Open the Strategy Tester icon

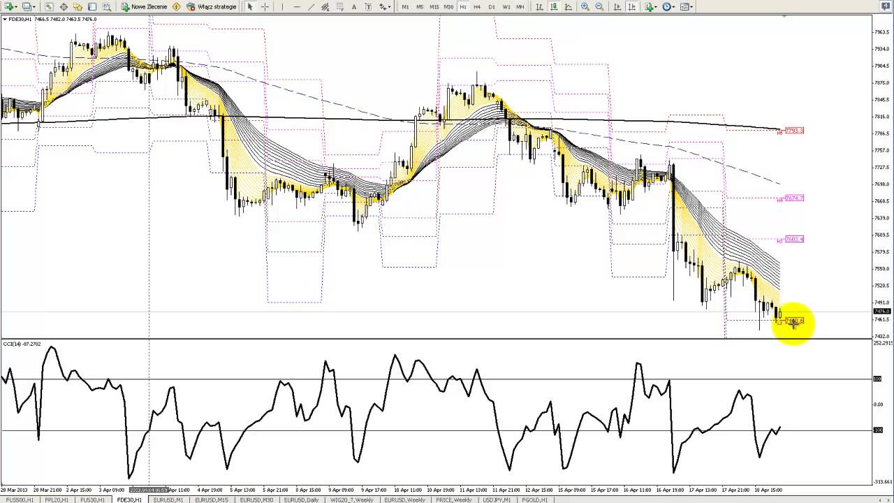(x=107, y=6)
